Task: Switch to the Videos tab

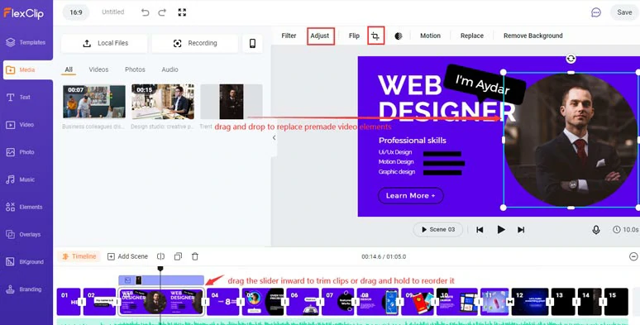Action: point(98,69)
